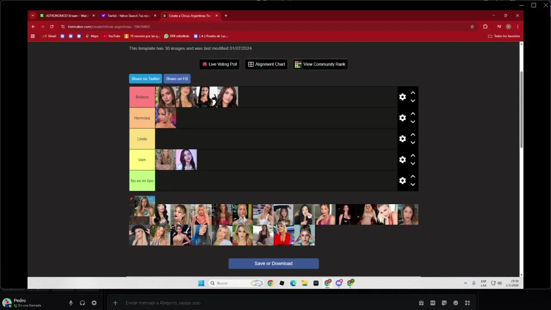Viewport: 551px width, 310px height.
Task: Open the Gmail bookmark
Action: tap(49, 36)
